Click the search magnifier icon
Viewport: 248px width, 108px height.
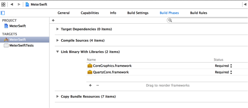(170, 21)
